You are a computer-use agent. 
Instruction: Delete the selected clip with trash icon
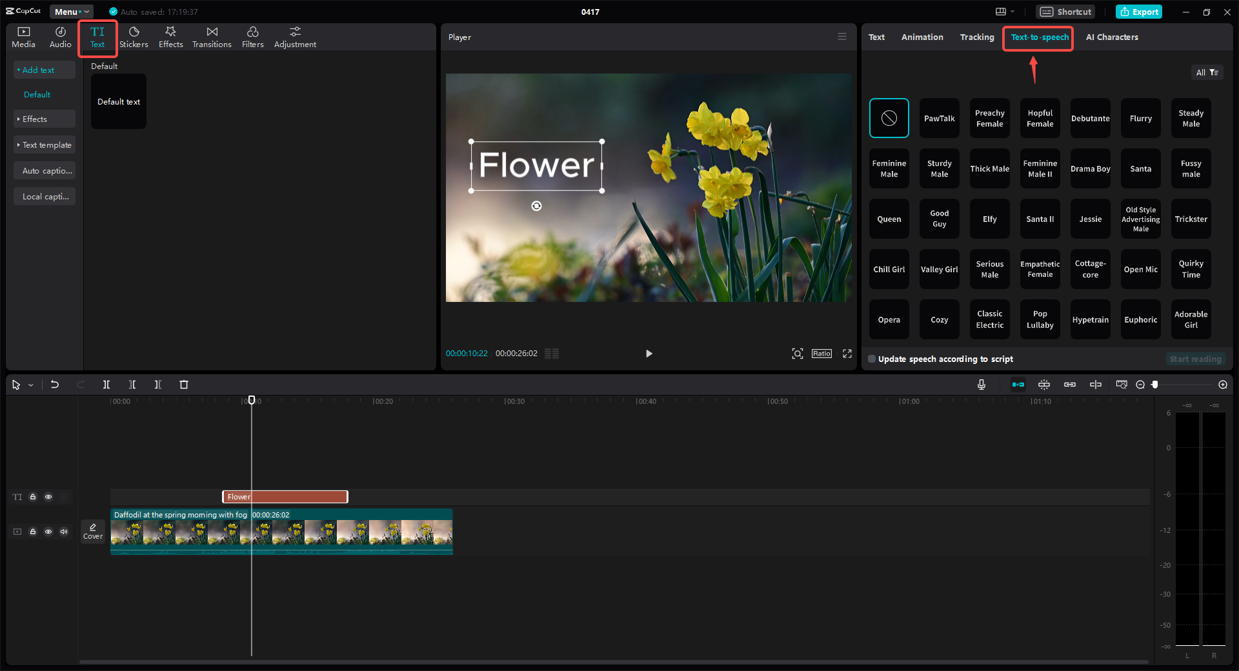pos(184,385)
